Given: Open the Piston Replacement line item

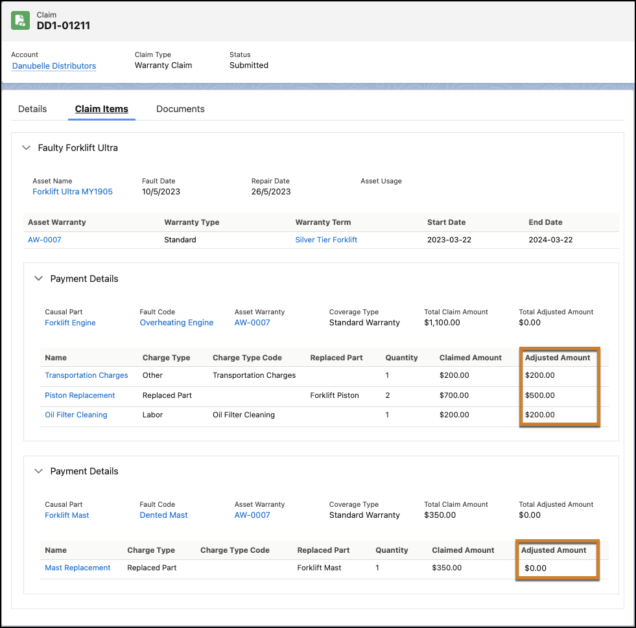Looking at the screenshot, I should 80,395.
